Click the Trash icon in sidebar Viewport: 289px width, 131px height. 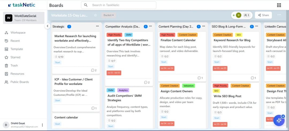tap(6, 65)
